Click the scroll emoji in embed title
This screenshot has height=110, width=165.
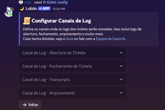[27, 21]
